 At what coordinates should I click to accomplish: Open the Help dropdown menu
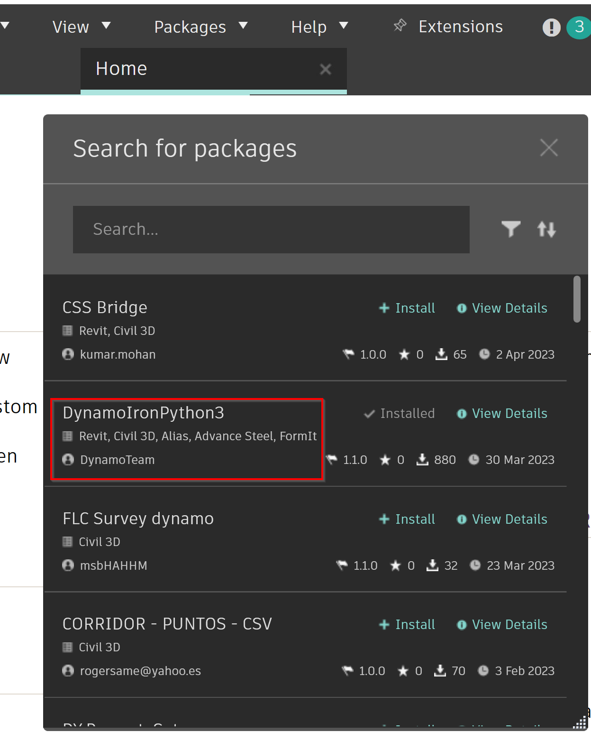tap(319, 27)
